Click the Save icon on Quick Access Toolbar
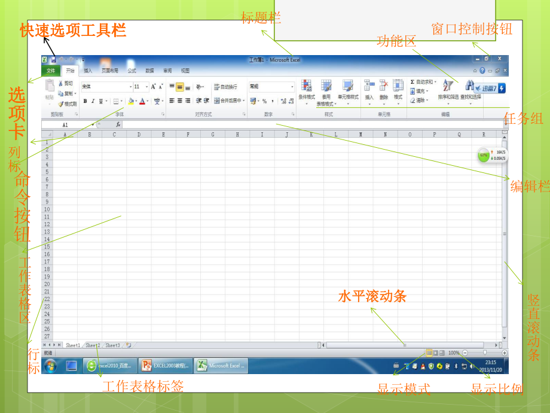Image resolution: width=550 pixels, height=413 pixels. click(53, 59)
